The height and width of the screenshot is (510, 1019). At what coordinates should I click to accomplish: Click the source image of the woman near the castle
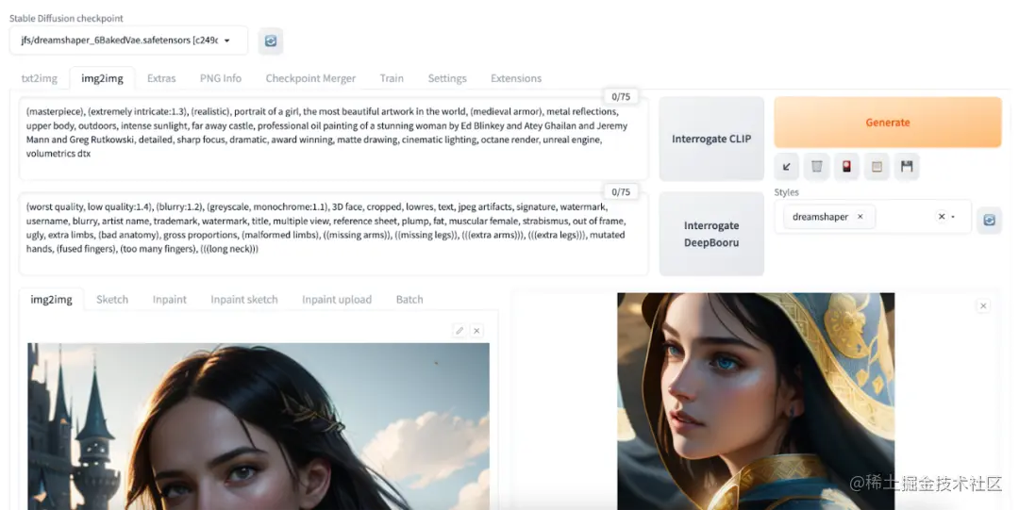258,426
